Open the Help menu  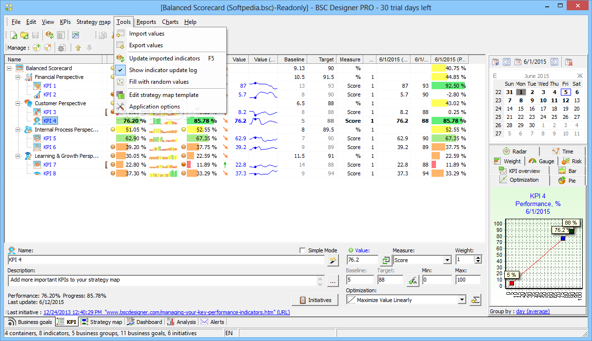(x=190, y=22)
